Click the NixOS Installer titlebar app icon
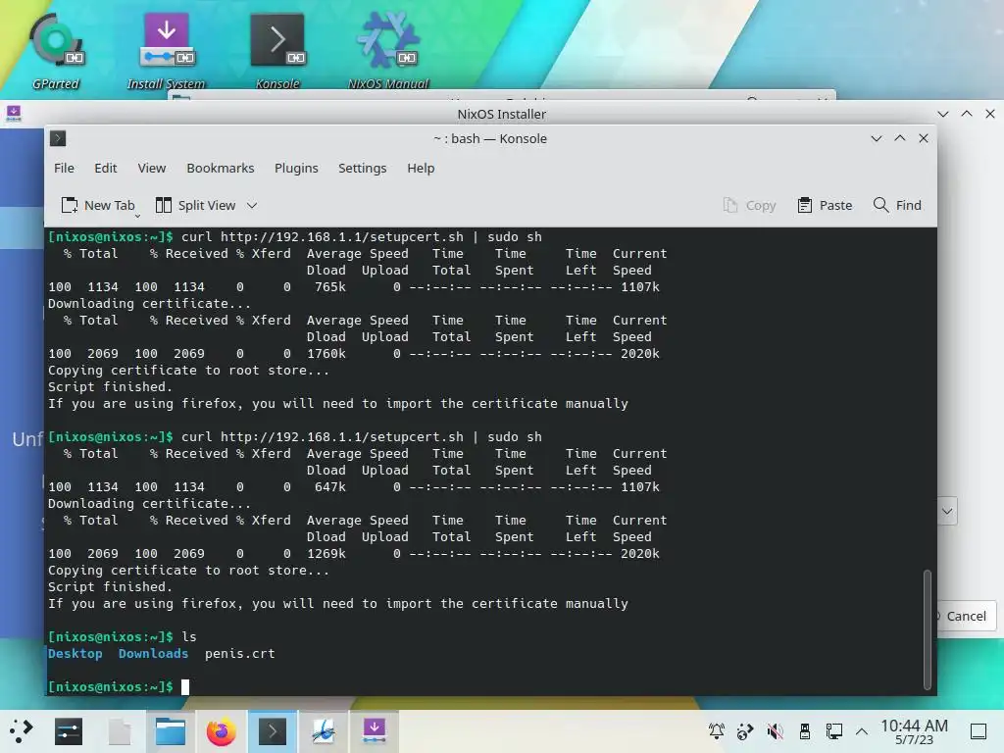 pos(14,114)
